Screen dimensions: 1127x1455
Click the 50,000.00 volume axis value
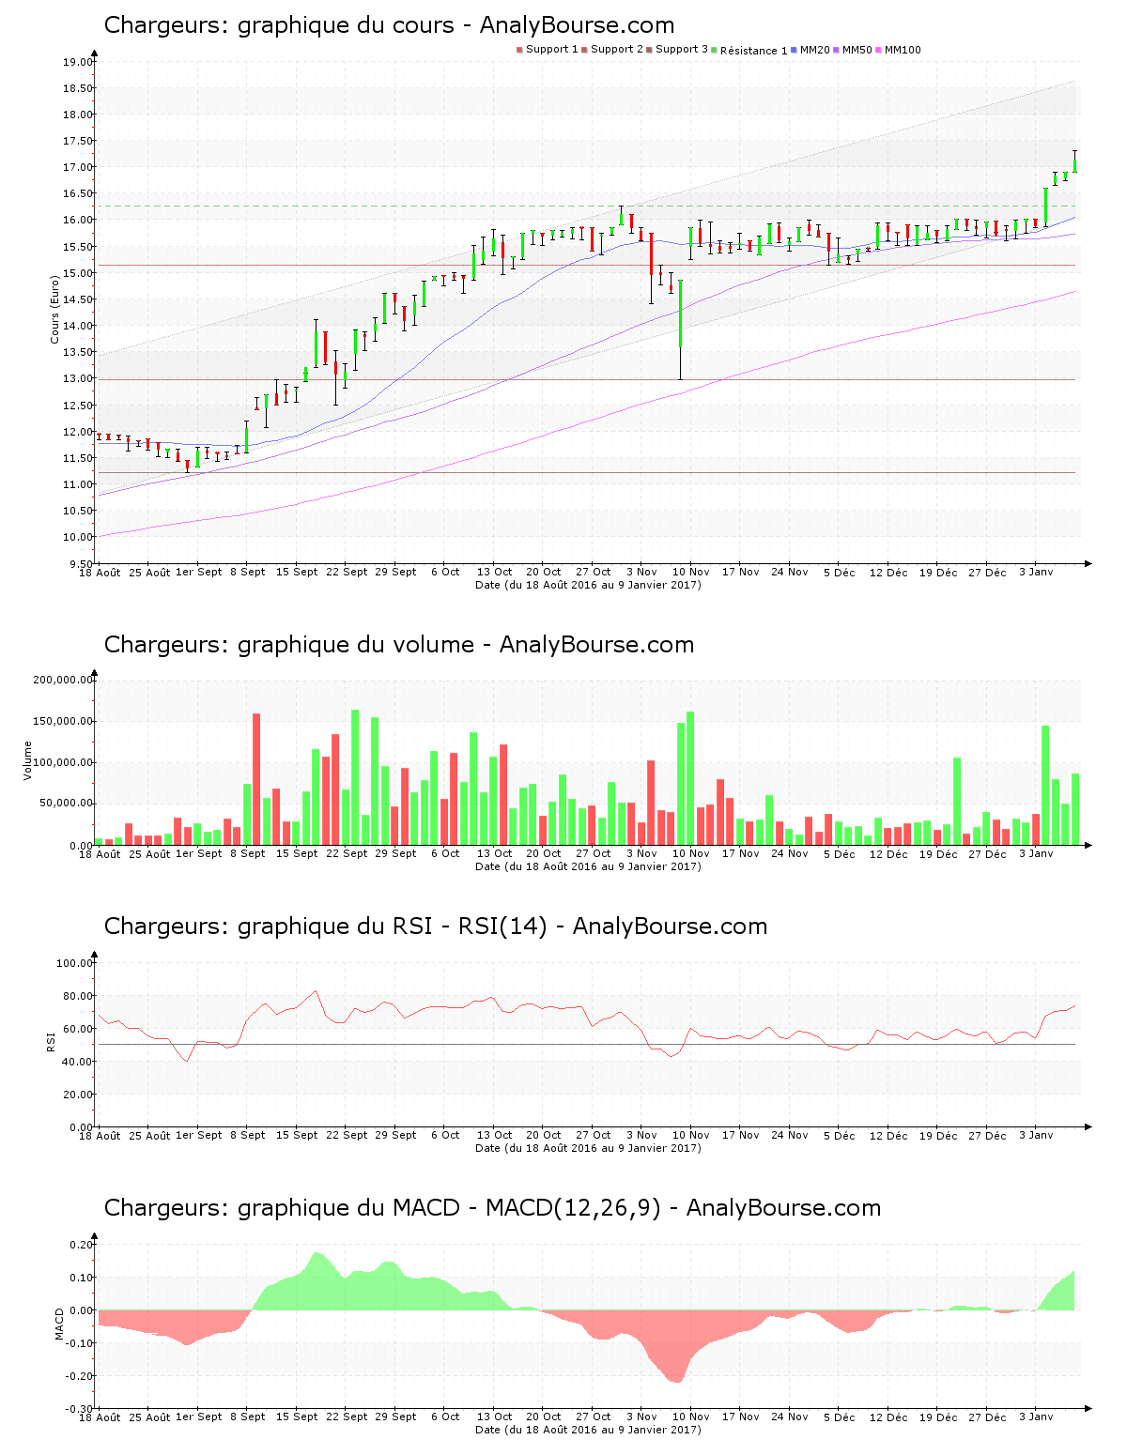coord(66,804)
